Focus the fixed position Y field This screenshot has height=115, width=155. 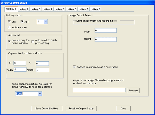click(42, 63)
